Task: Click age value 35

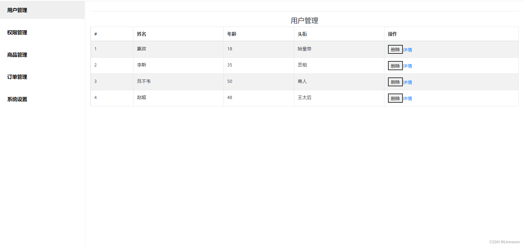Action: (x=230, y=65)
